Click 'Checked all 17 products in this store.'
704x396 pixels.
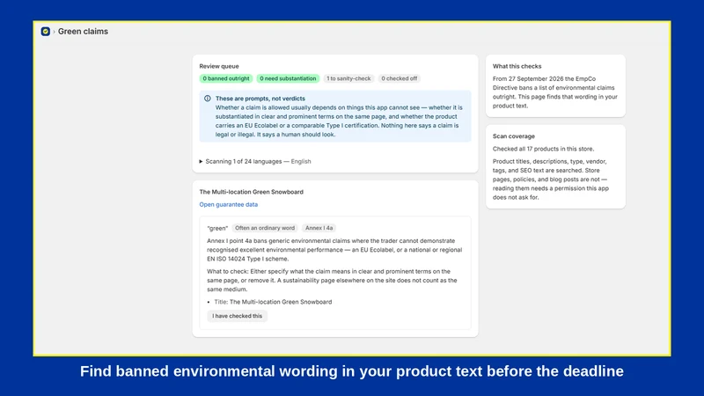click(x=543, y=149)
